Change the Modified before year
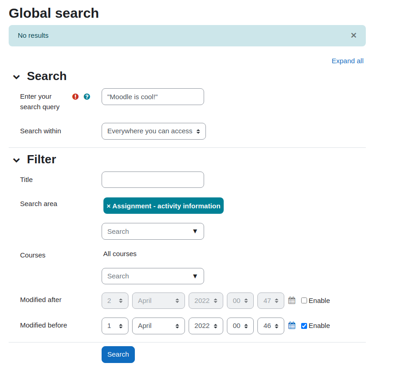The width and height of the screenshot is (400, 368). click(x=206, y=326)
